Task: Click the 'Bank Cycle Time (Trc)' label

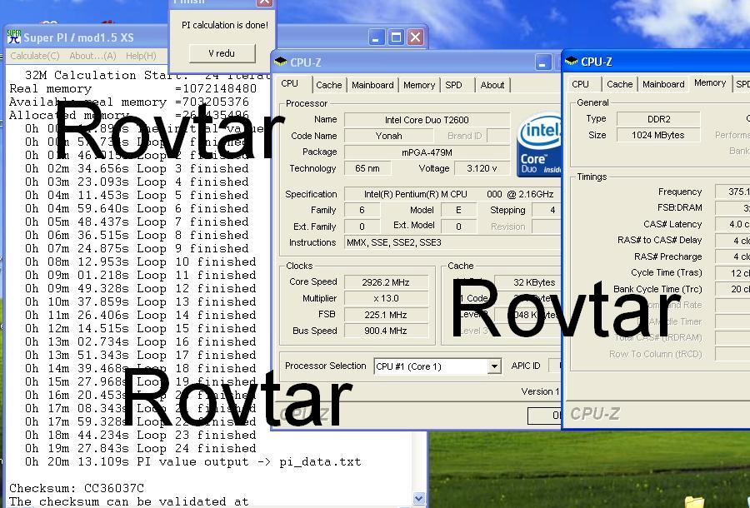Action: pyautogui.click(x=657, y=289)
